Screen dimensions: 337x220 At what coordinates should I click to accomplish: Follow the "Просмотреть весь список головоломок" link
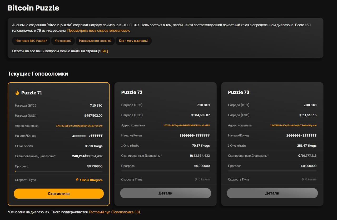tap(98, 31)
